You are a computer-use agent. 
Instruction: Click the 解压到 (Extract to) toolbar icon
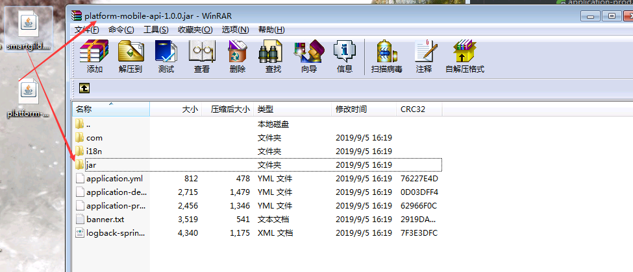click(x=130, y=52)
